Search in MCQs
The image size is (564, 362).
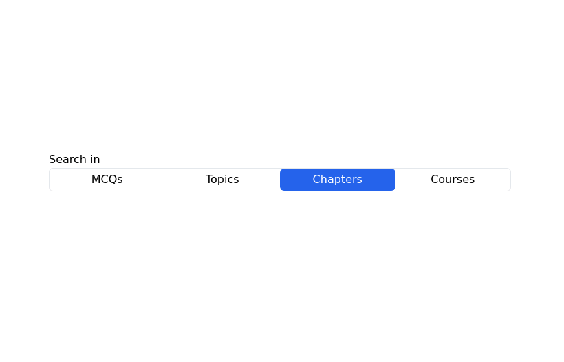pyautogui.click(x=107, y=180)
